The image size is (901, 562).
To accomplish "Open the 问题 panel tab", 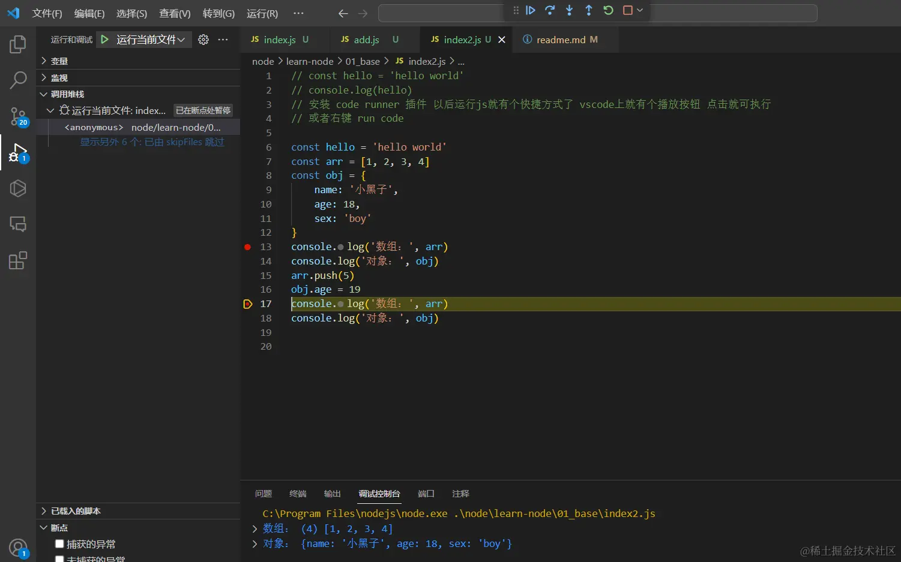I will tap(264, 494).
